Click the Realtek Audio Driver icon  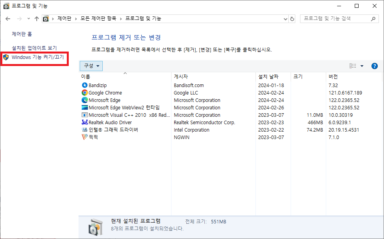coord(84,122)
